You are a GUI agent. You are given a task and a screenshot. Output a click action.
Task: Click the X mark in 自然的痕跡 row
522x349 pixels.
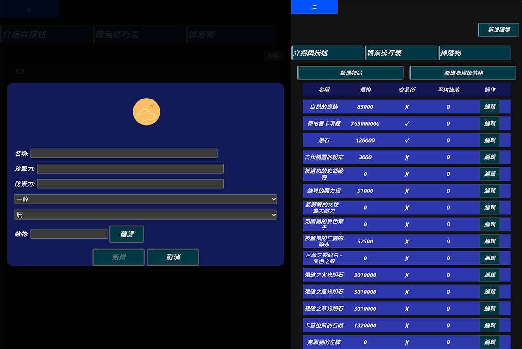pyautogui.click(x=407, y=107)
